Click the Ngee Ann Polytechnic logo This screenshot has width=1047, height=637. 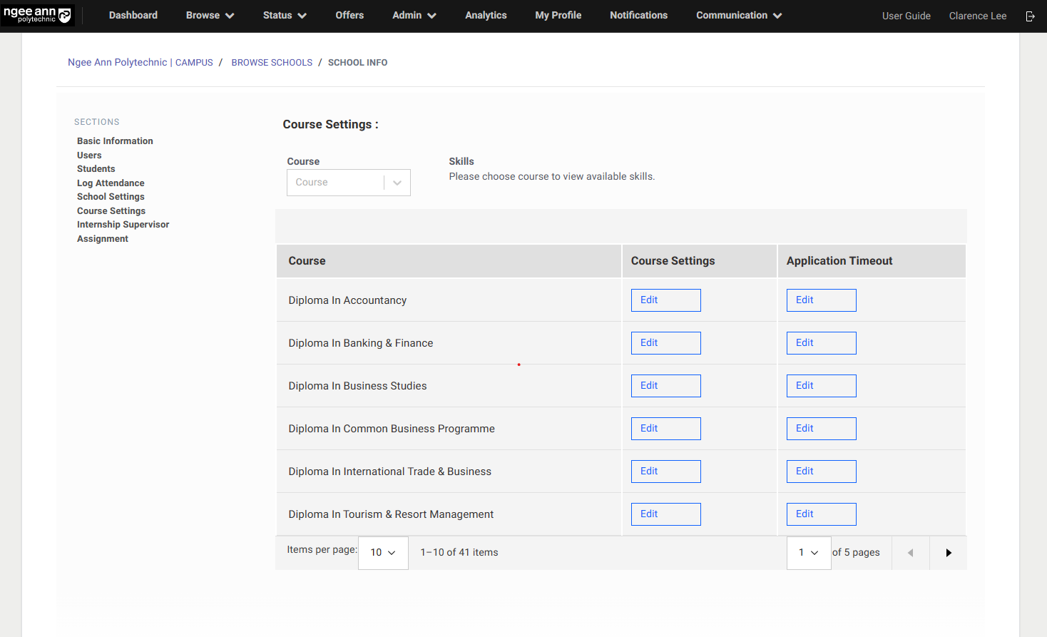click(x=37, y=15)
